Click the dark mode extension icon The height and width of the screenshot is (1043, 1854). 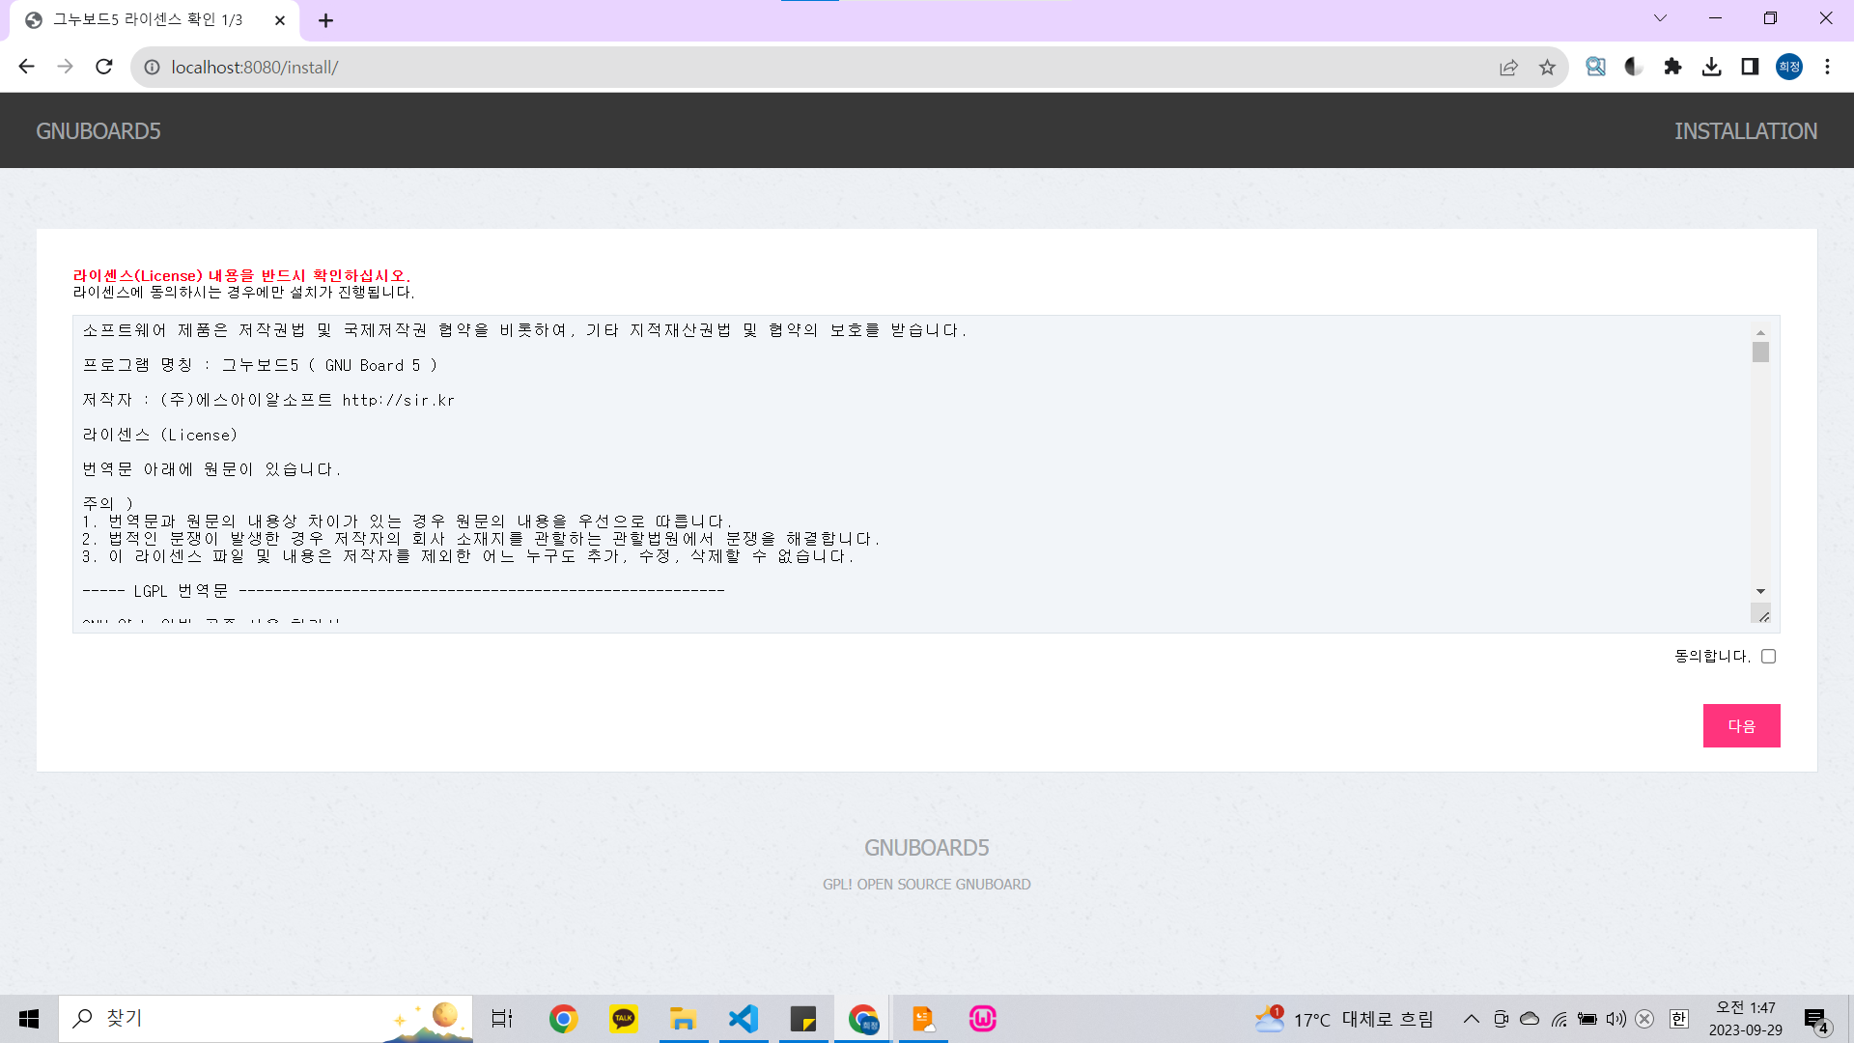(1634, 67)
